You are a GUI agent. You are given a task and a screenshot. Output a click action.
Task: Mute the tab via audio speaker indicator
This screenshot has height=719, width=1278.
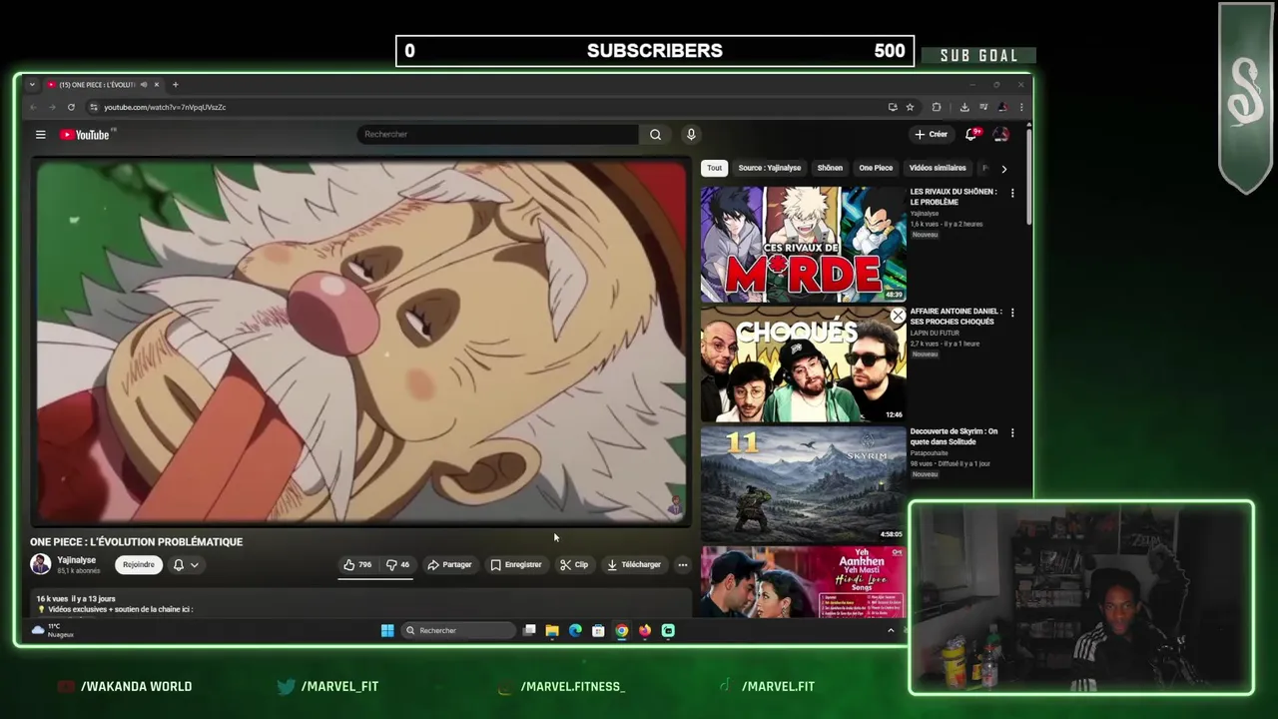(144, 85)
